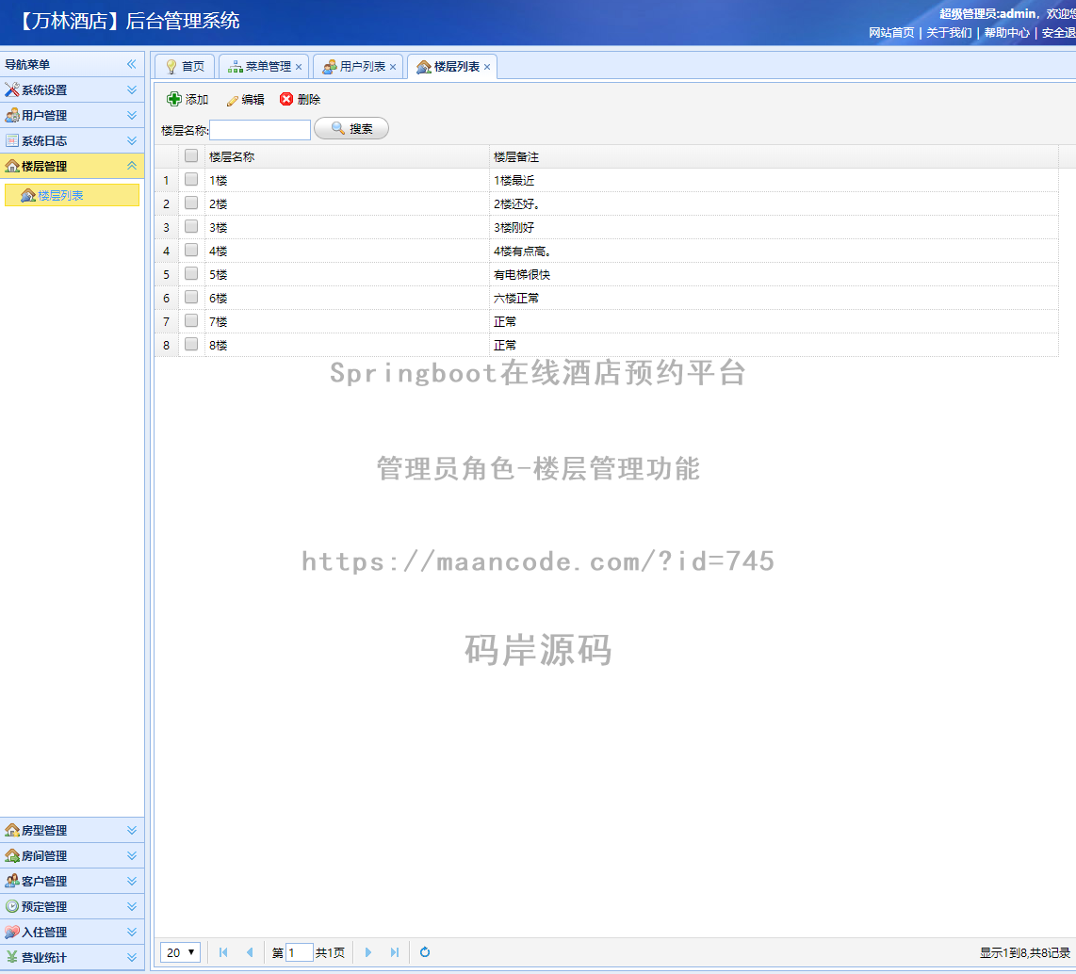Screen dimensions: 1076x974
Task: Expand the 房型管理 section chevron
Action: [x=132, y=830]
